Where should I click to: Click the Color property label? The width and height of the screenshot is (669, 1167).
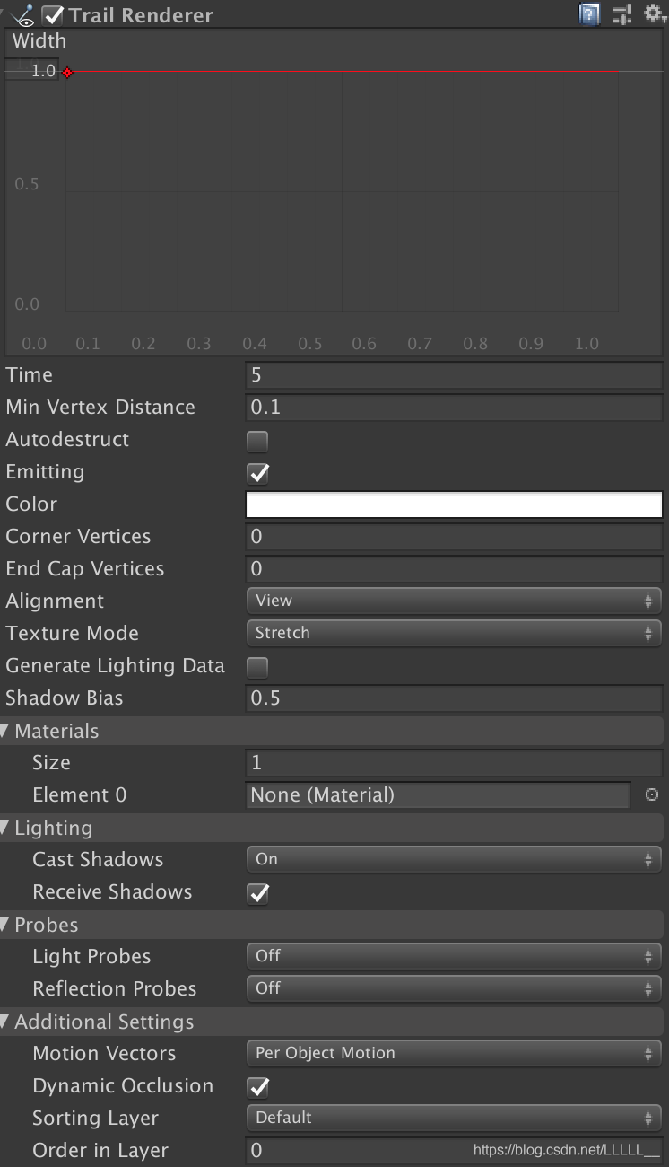click(x=31, y=505)
